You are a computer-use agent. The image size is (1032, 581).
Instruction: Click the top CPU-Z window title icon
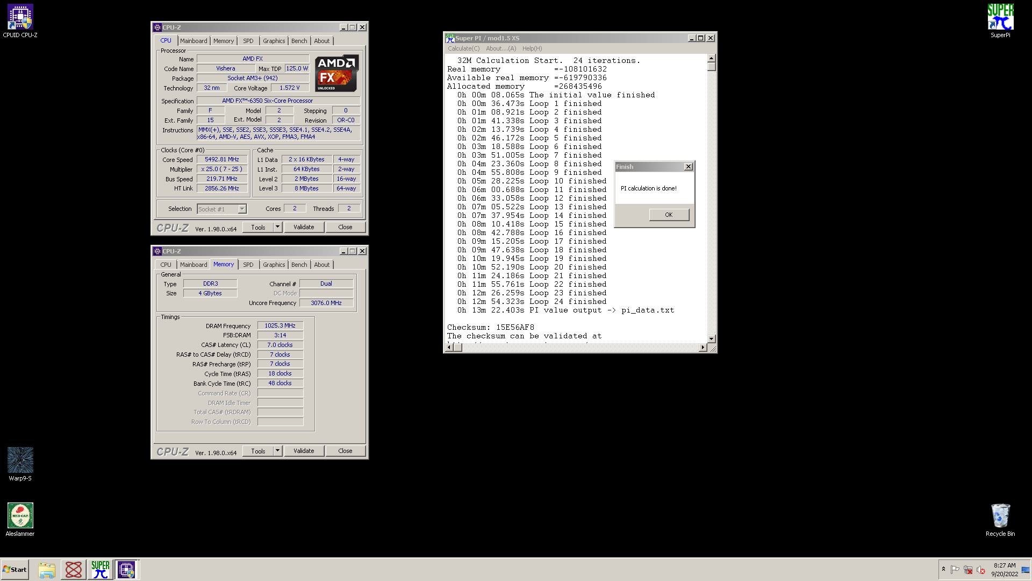(x=157, y=27)
